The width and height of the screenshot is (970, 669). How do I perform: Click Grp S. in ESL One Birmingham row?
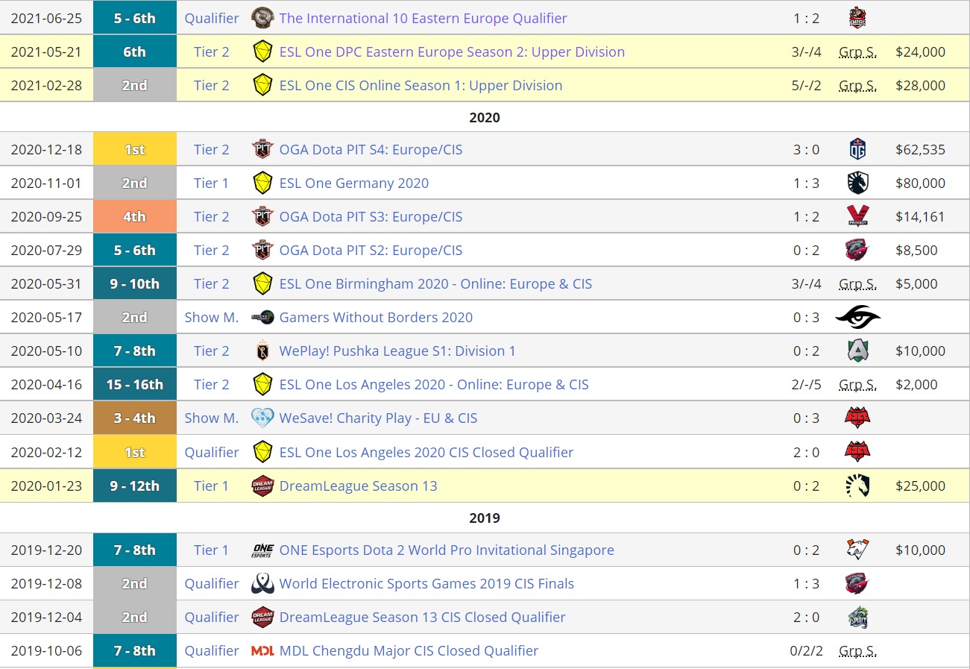pyautogui.click(x=857, y=284)
